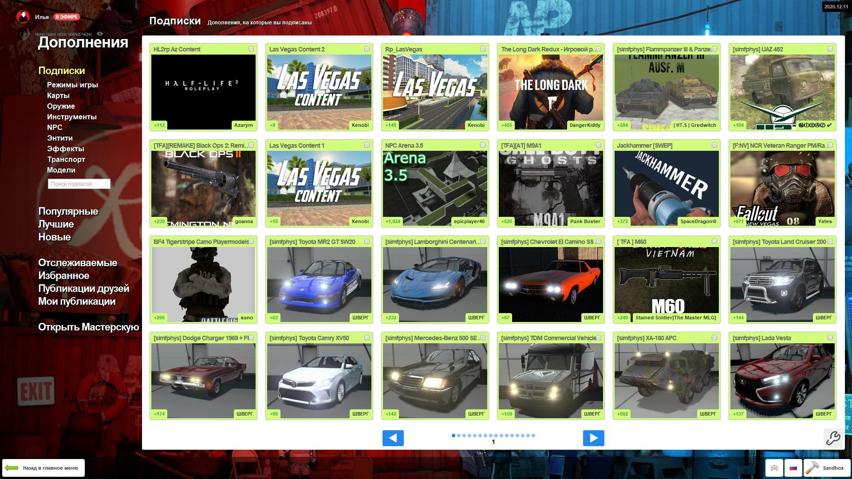
Task: Click the +1,924 rating label
Action: [393, 221]
